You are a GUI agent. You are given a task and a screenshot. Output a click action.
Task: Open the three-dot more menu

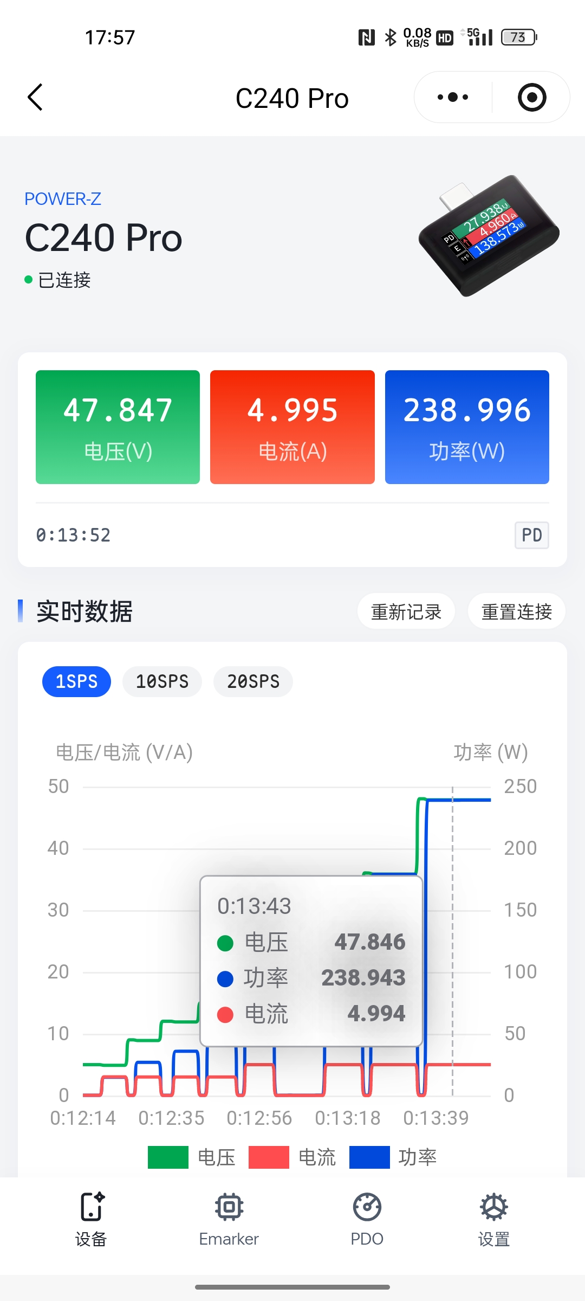click(x=453, y=98)
